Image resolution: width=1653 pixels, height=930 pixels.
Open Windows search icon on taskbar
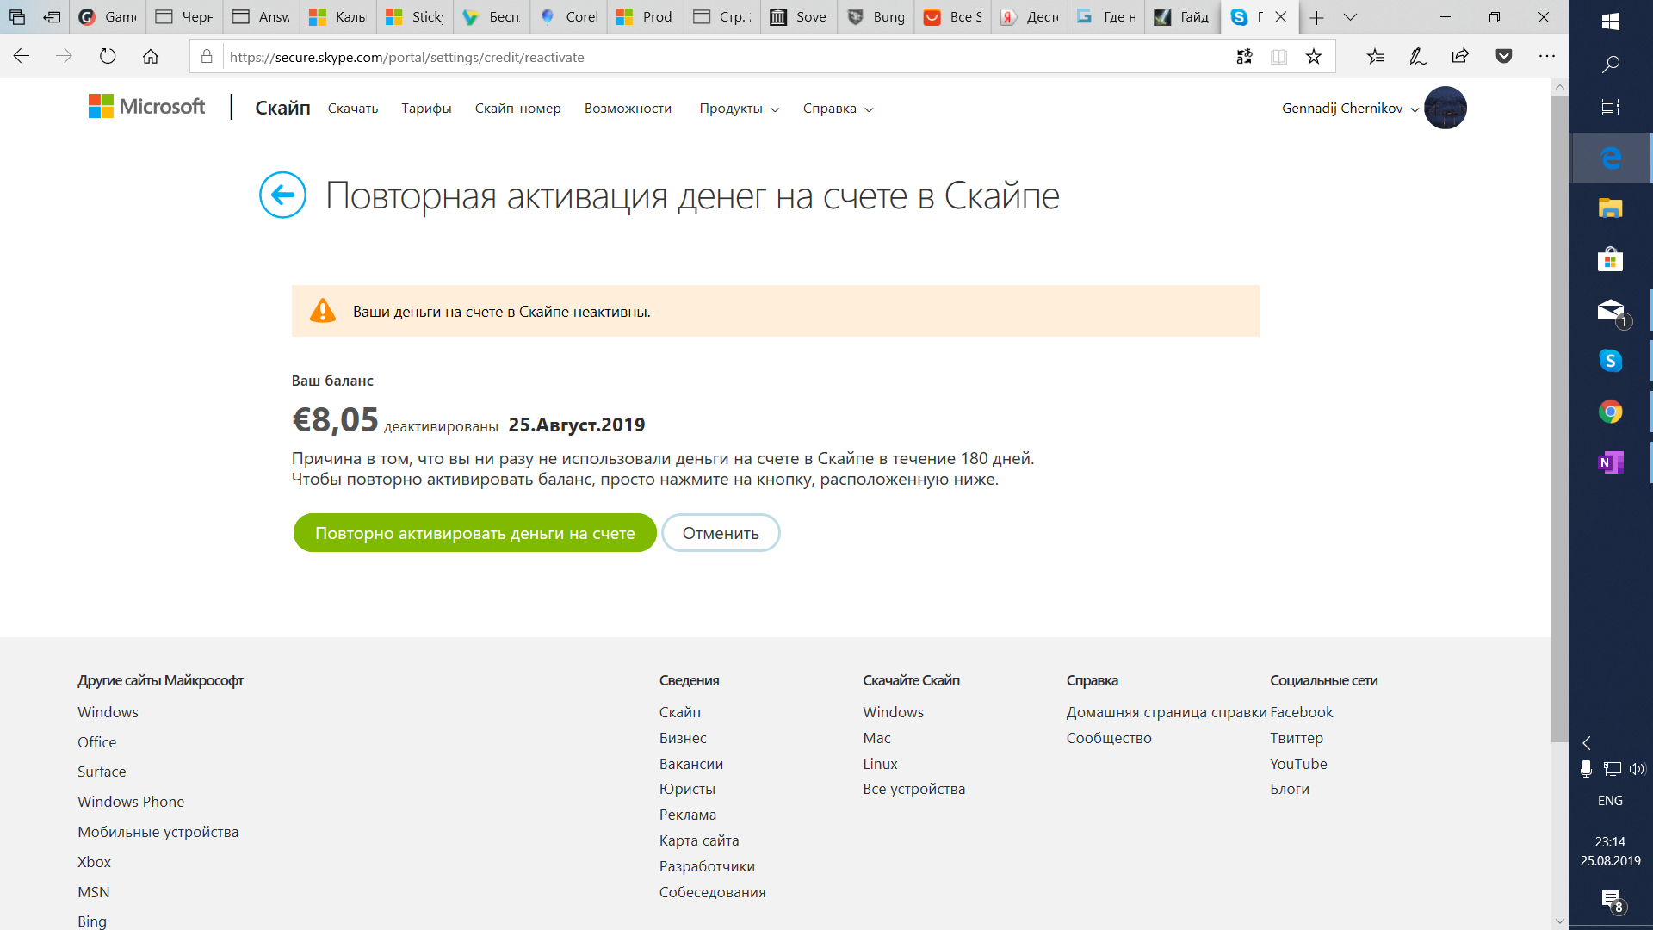coord(1611,65)
